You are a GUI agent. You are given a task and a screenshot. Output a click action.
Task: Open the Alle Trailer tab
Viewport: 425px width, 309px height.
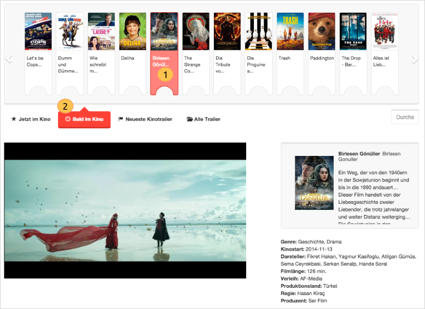tap(203, 119)
